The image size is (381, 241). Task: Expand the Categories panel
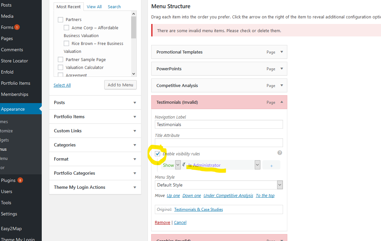134,145
